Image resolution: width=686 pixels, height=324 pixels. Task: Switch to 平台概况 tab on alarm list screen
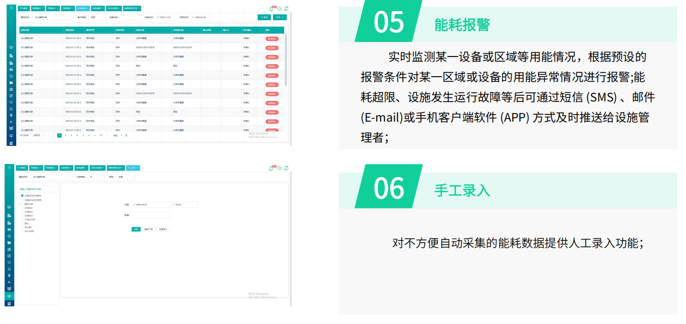click(x=23, y=8)
